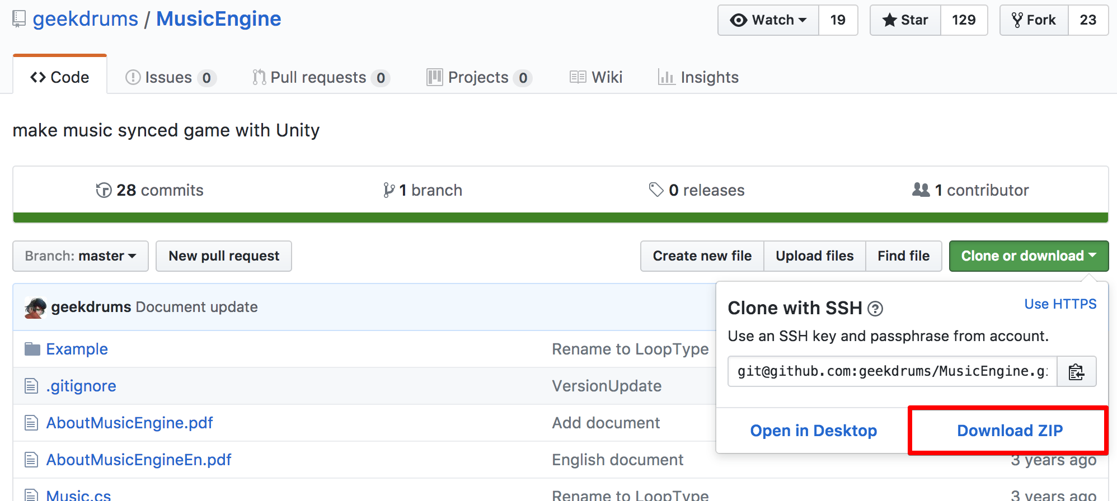
Task: Click the help icon beside Clone with SSH
Action: tap(875, 309)
